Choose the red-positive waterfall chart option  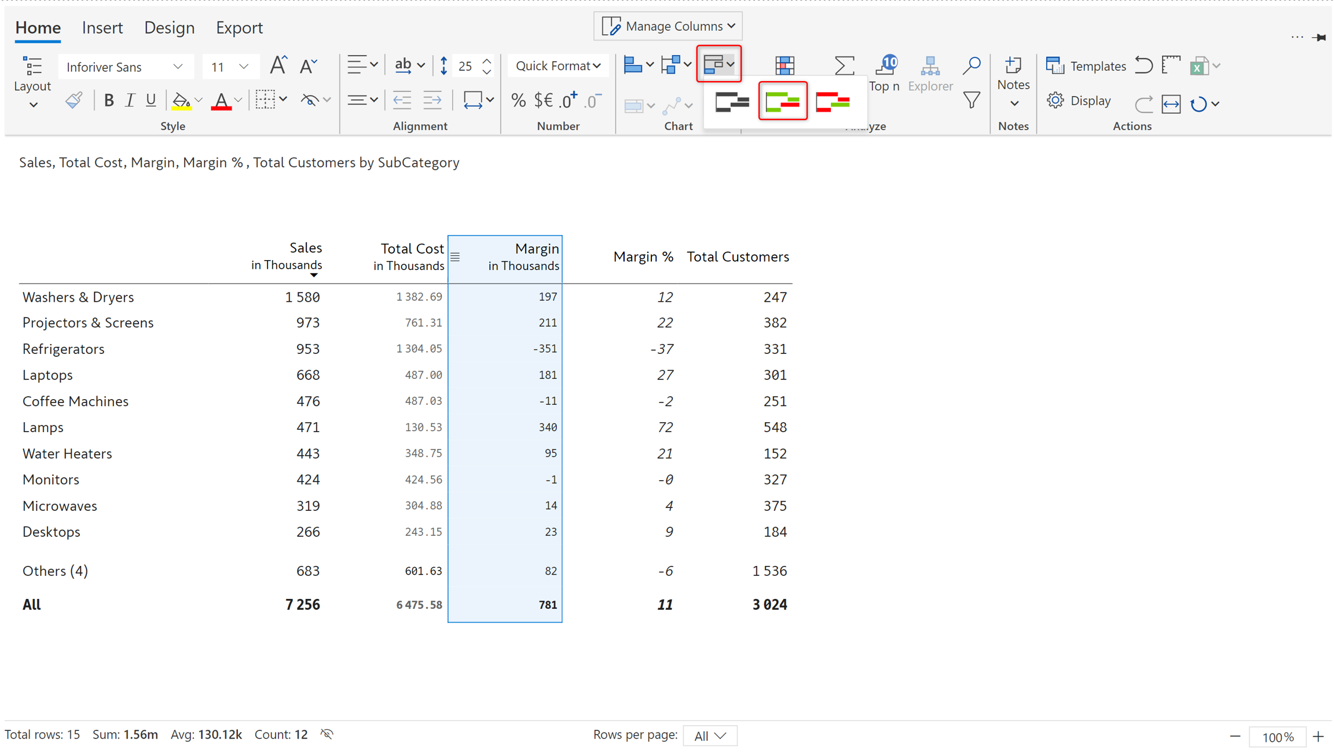[832, 101]
